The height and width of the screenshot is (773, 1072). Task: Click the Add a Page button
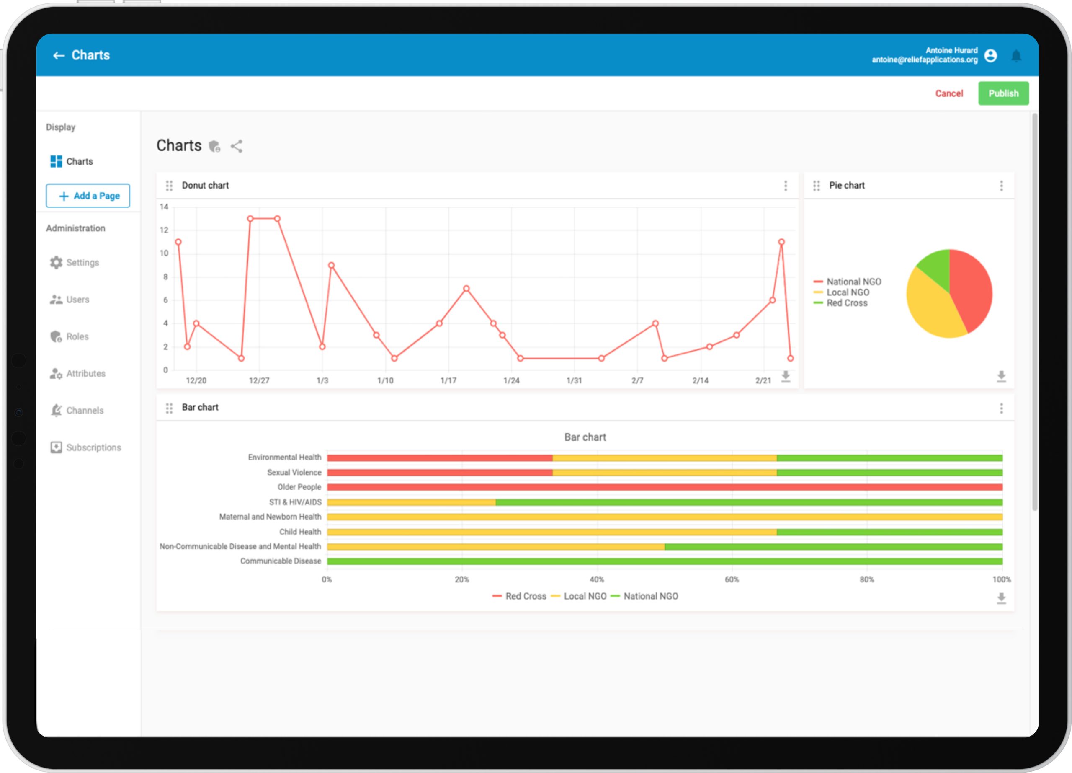[88, 196]
